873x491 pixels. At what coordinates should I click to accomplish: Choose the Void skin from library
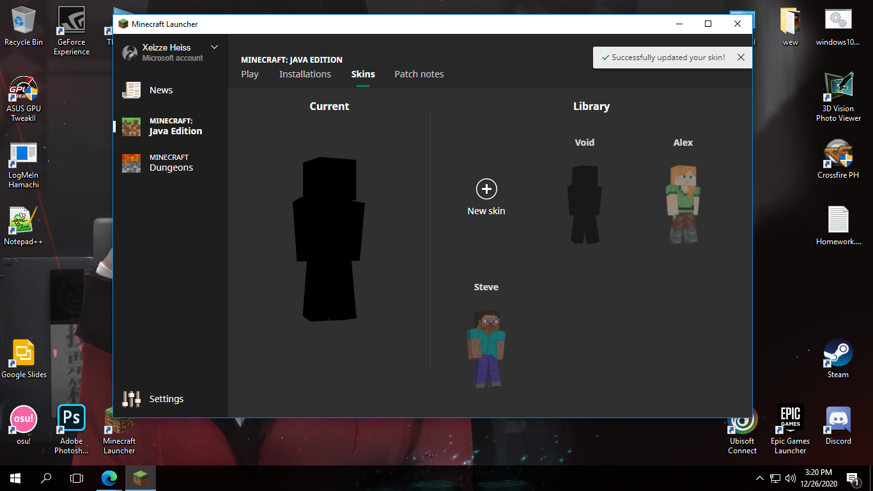[x=584, y=204]
